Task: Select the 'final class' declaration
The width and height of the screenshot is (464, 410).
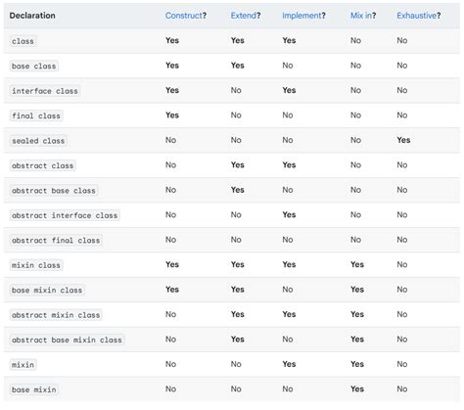Action: [x=36, y=115]
